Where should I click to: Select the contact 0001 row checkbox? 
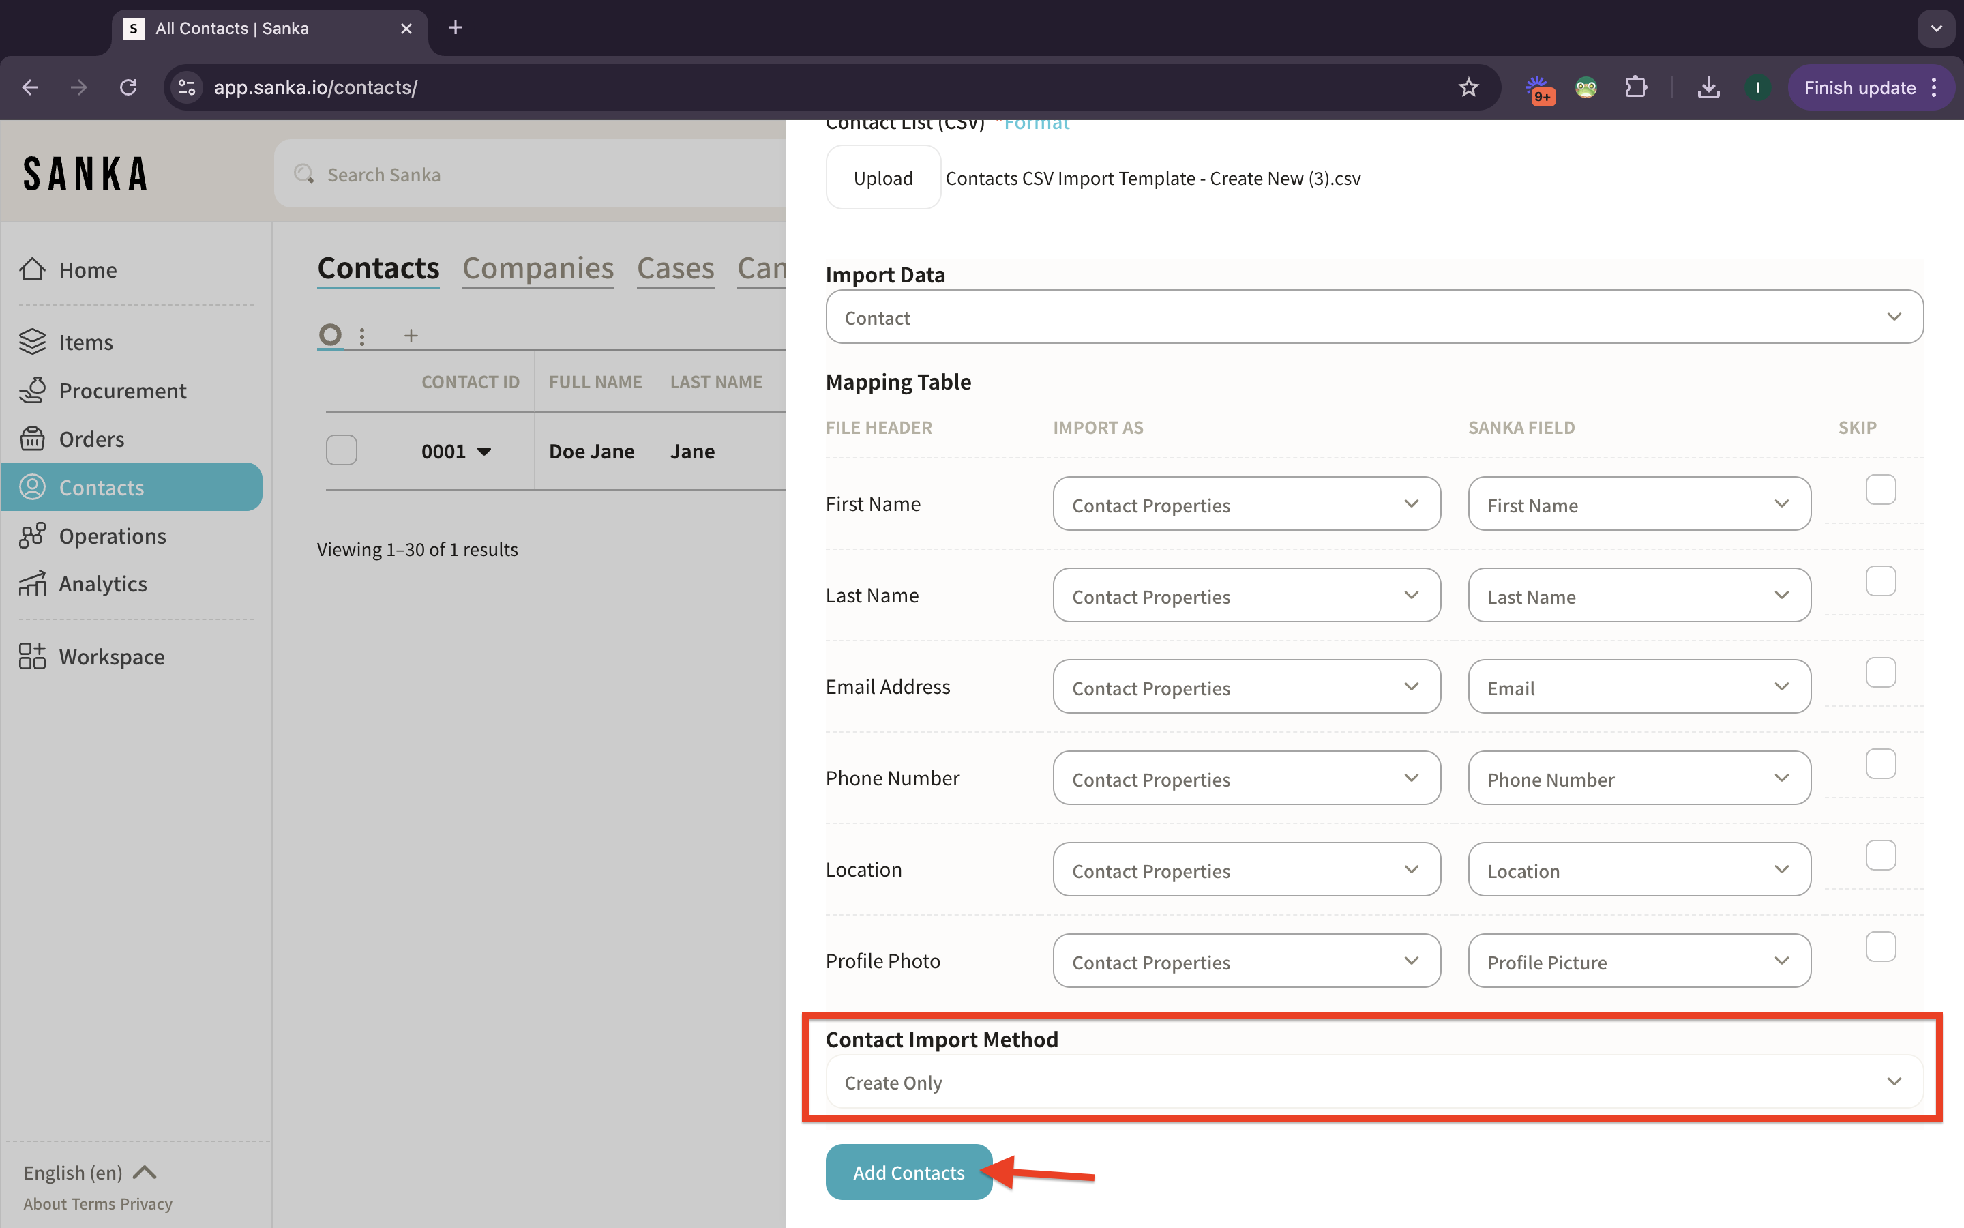tap(342, 451)
